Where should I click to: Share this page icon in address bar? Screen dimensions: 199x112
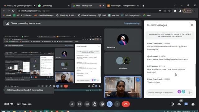click(165, 11)
